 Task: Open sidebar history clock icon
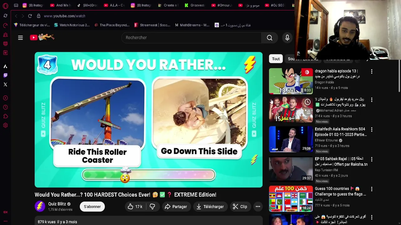[5, 107]
